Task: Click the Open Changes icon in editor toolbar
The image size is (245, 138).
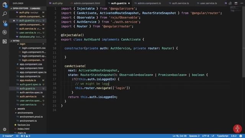Action: coord(230,3)
